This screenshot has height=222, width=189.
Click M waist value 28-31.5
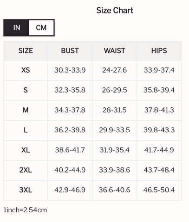[115, 110]
